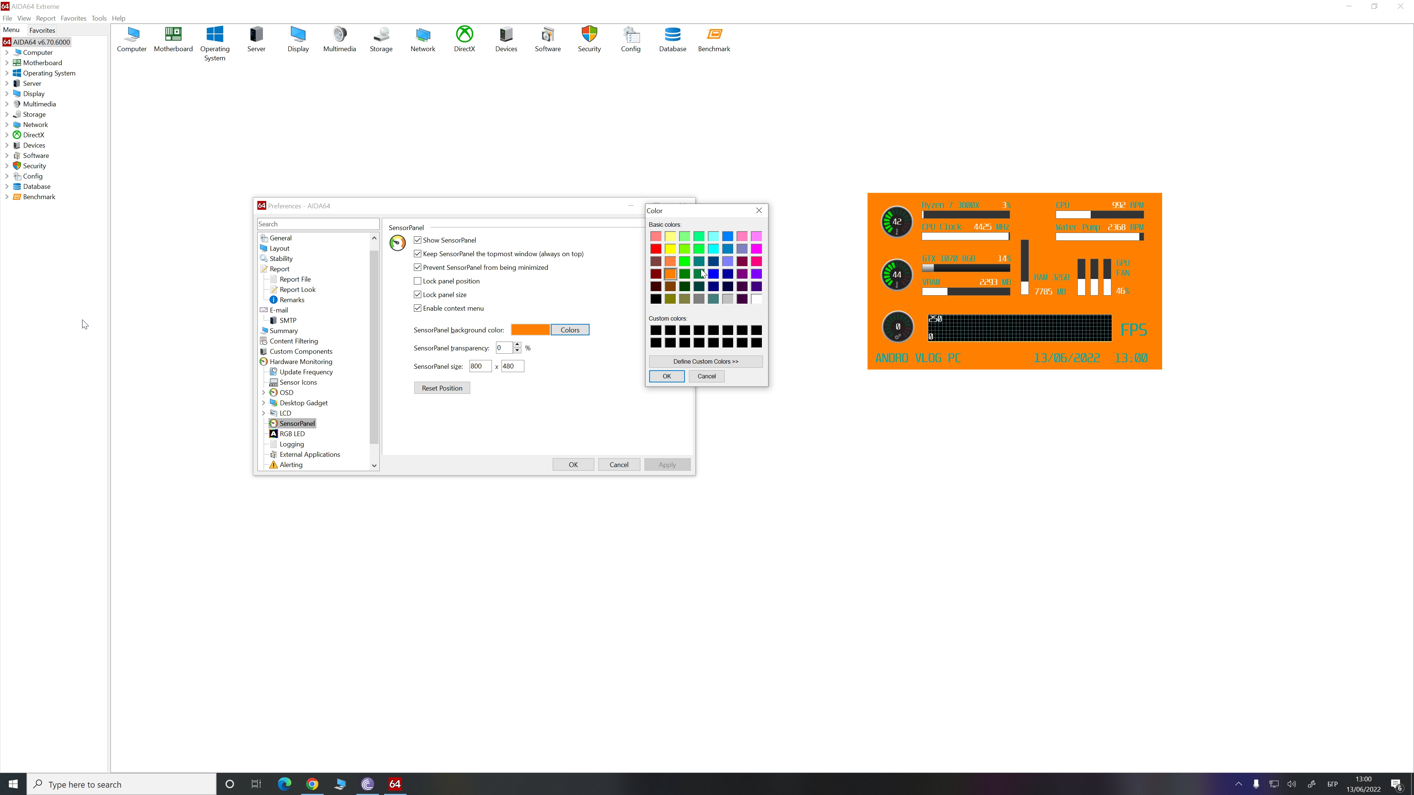
Task: Open Task View on taskbar
Action: point(256,784)
